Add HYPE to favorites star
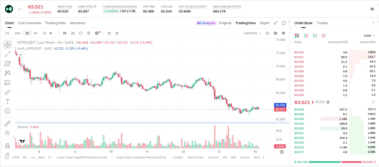This screenshot has height=167, width=379. 19,9
